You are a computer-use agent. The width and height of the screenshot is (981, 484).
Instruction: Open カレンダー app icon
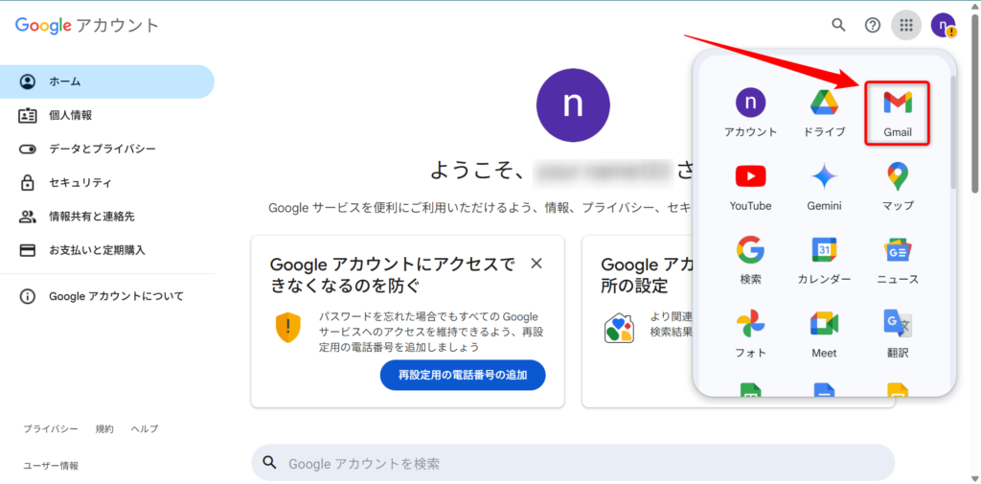[824, 261]
